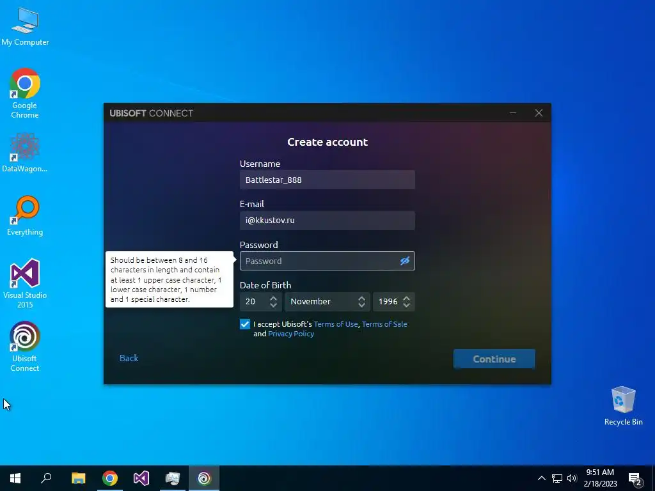Screen dimensions: 655x491
Task: Focus the Password input field
Action: [x=327, y=261]
